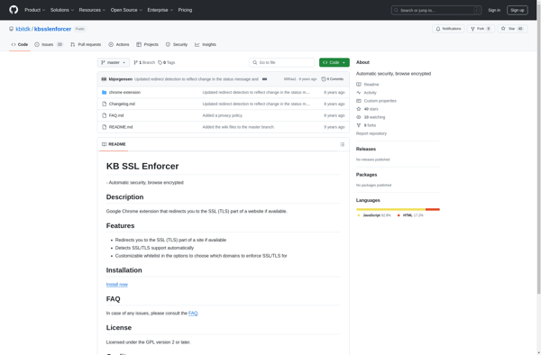The height and width of the screenshot is (355, 541).
Task: Open the Activity link in About
Action: click(366, 93)
